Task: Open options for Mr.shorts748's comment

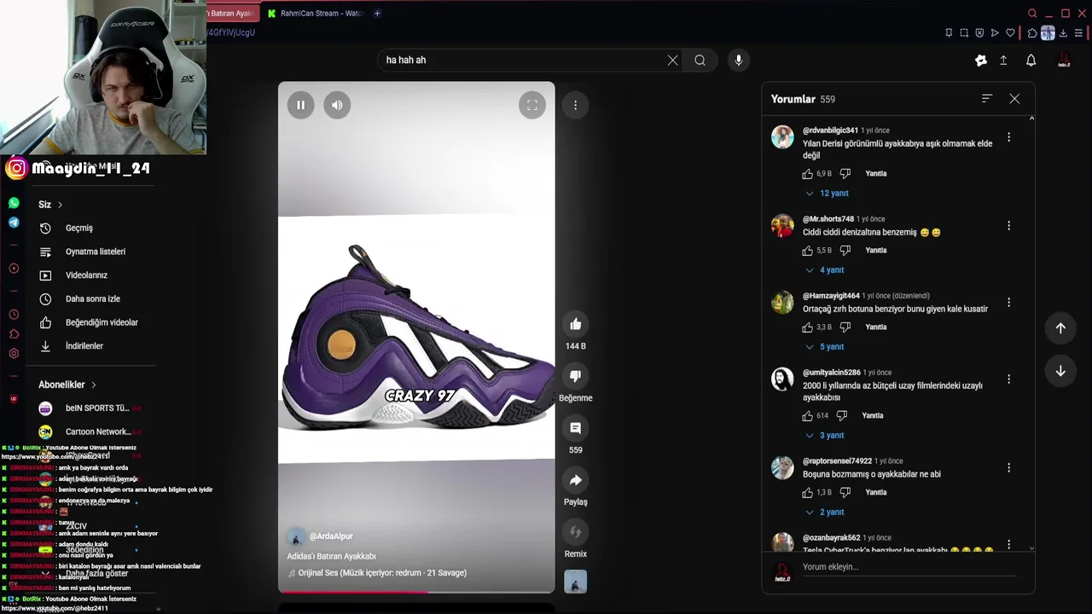Action: pos(1008,226)
